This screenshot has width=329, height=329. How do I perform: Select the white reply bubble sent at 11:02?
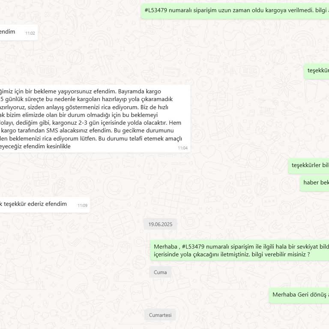point(19,33)
